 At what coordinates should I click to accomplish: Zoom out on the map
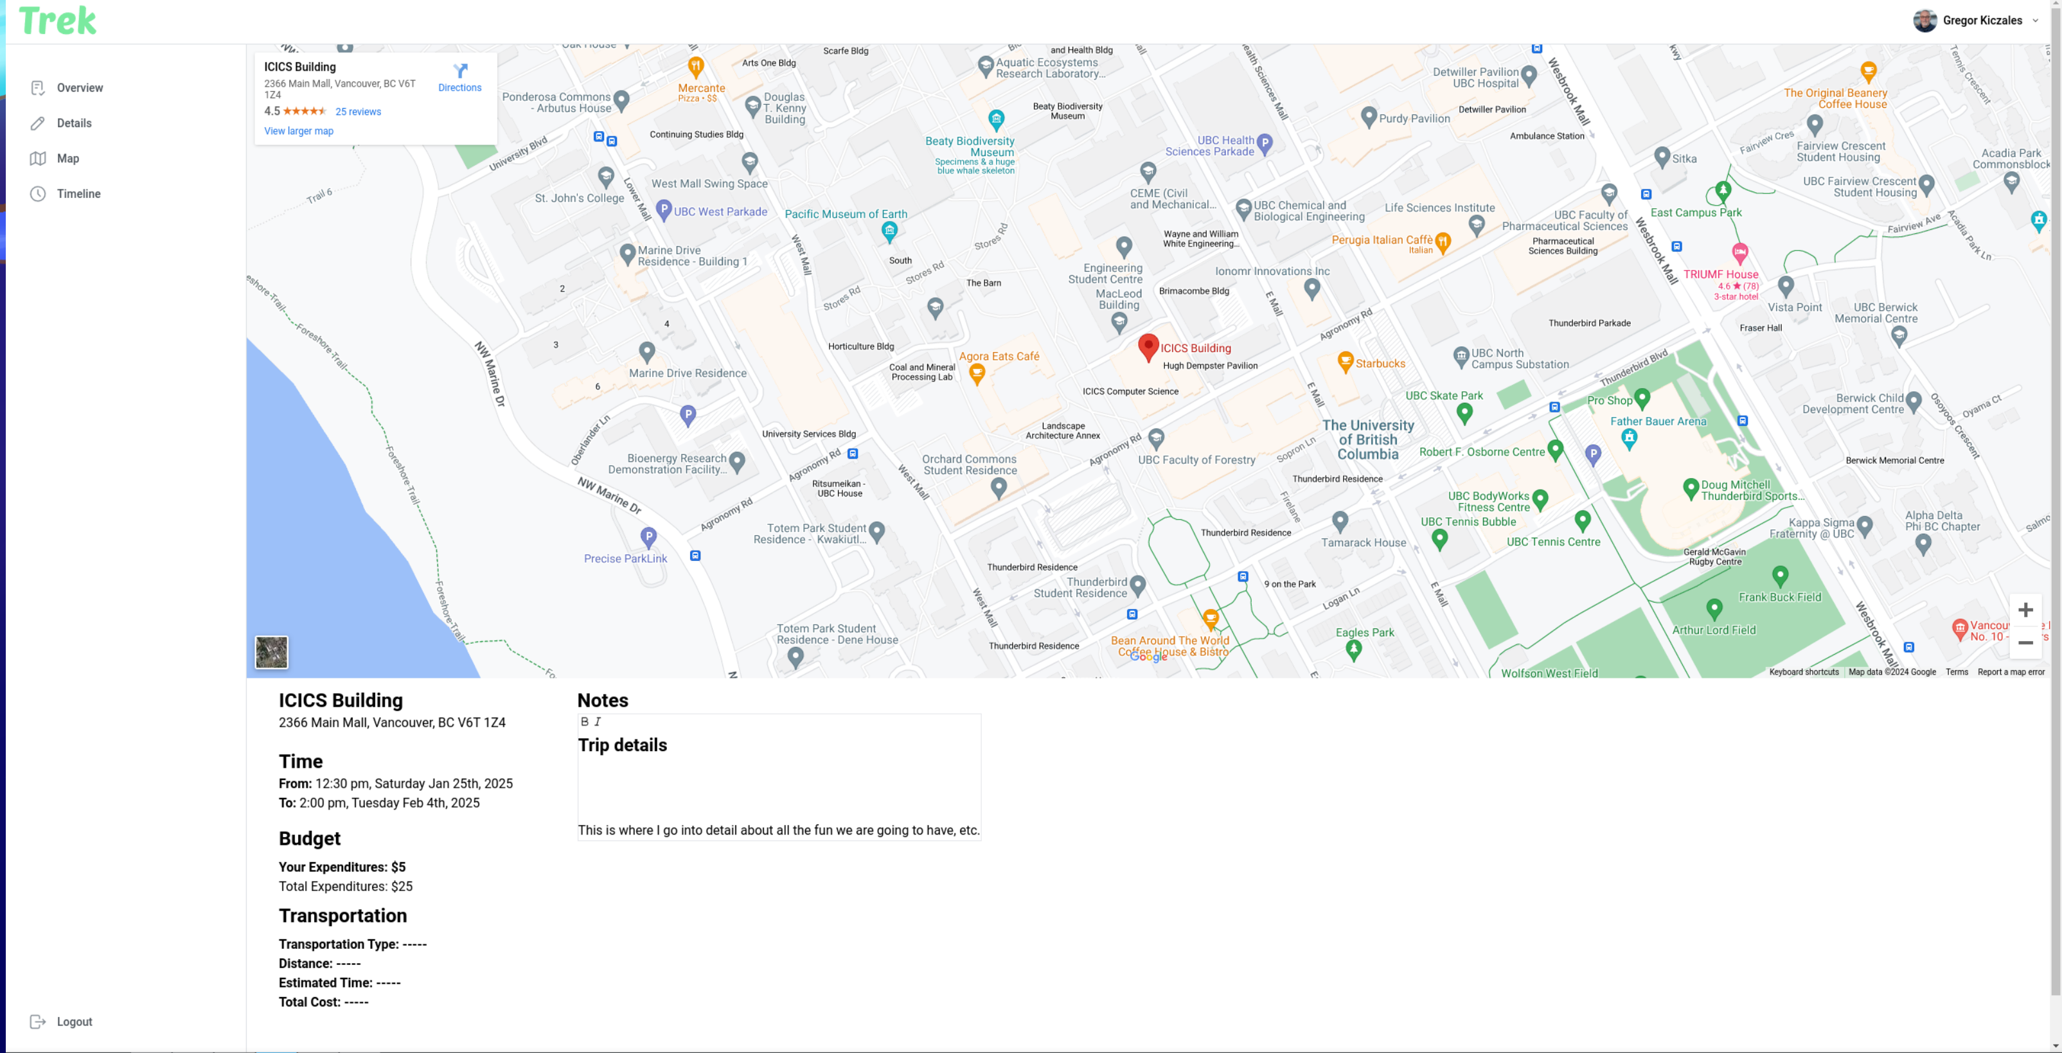tap(2025, 643)
